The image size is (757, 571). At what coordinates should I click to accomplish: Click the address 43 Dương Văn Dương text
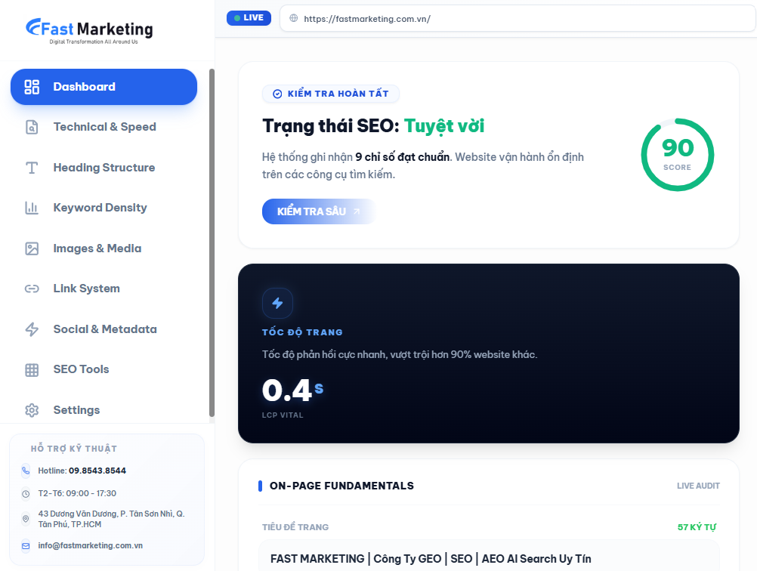112,519
